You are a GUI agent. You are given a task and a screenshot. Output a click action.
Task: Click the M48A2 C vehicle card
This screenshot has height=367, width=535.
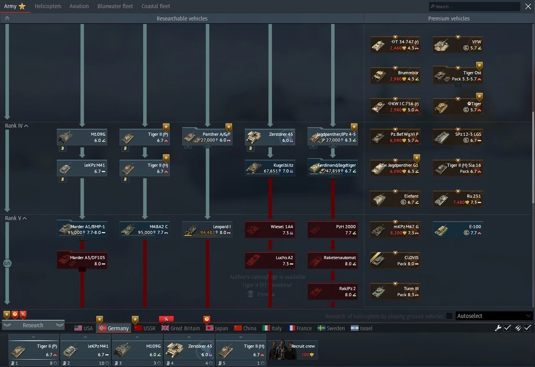(x=145, y=229)
